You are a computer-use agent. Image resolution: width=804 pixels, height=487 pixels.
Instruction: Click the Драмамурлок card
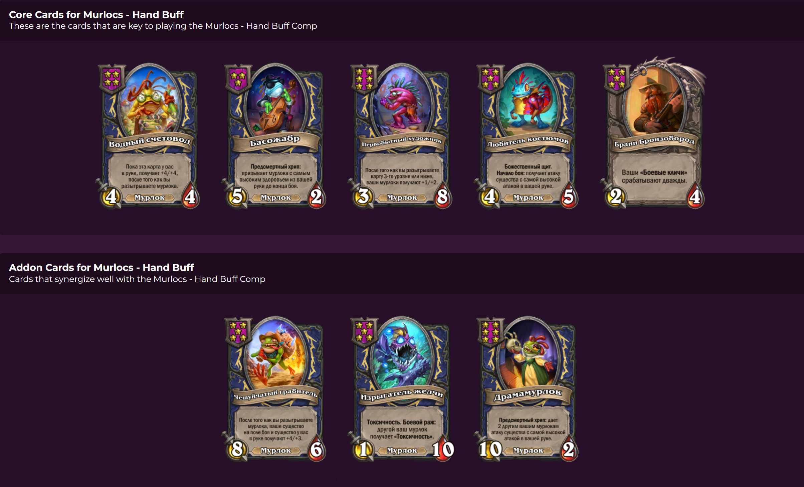(x=528, y=389)
